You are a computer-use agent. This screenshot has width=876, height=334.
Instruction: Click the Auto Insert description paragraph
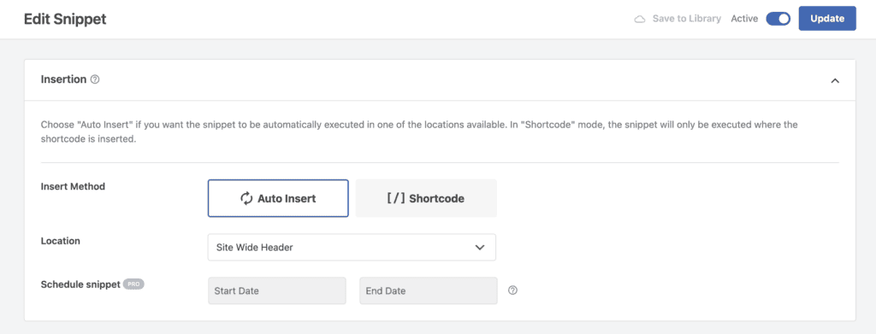coord(419,132)
